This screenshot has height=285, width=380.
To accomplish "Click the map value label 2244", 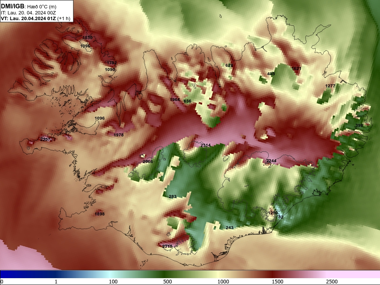I will click(271, 161).
